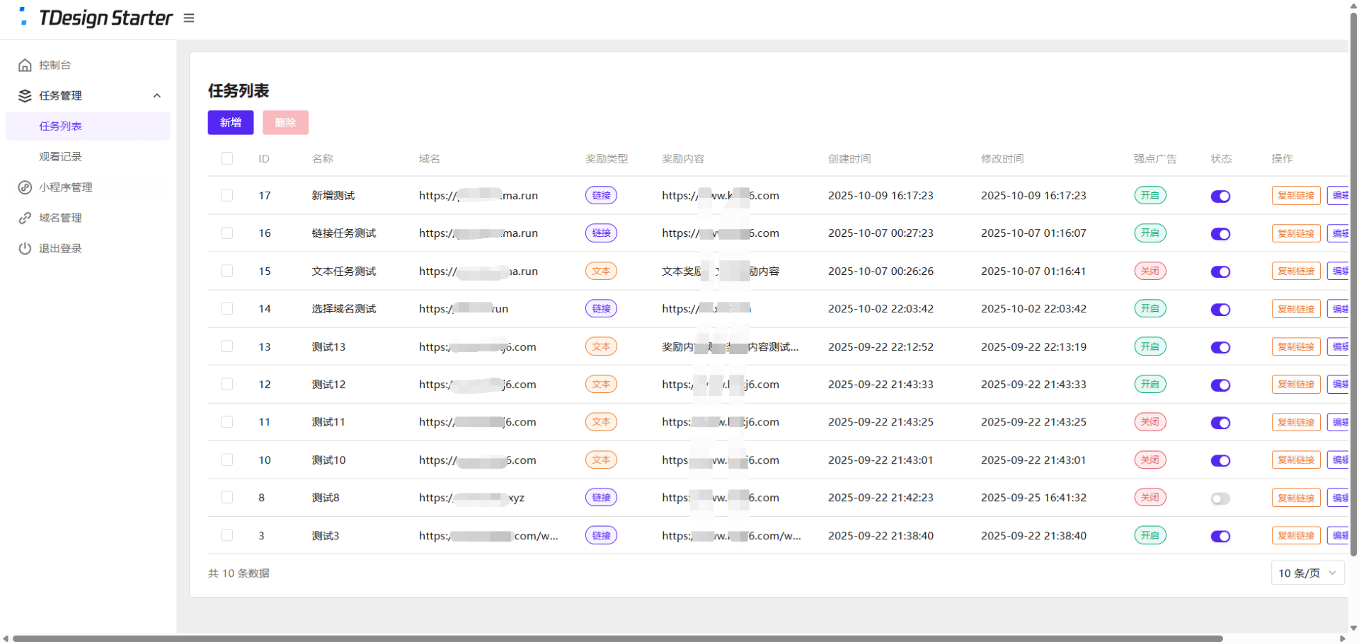
Task: Open the 10 条/页 page size dropdown
Action: [x=1307, y=573]
